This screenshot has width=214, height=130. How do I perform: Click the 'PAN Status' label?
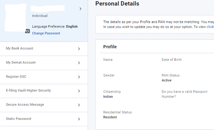click(x=171, y=75)
